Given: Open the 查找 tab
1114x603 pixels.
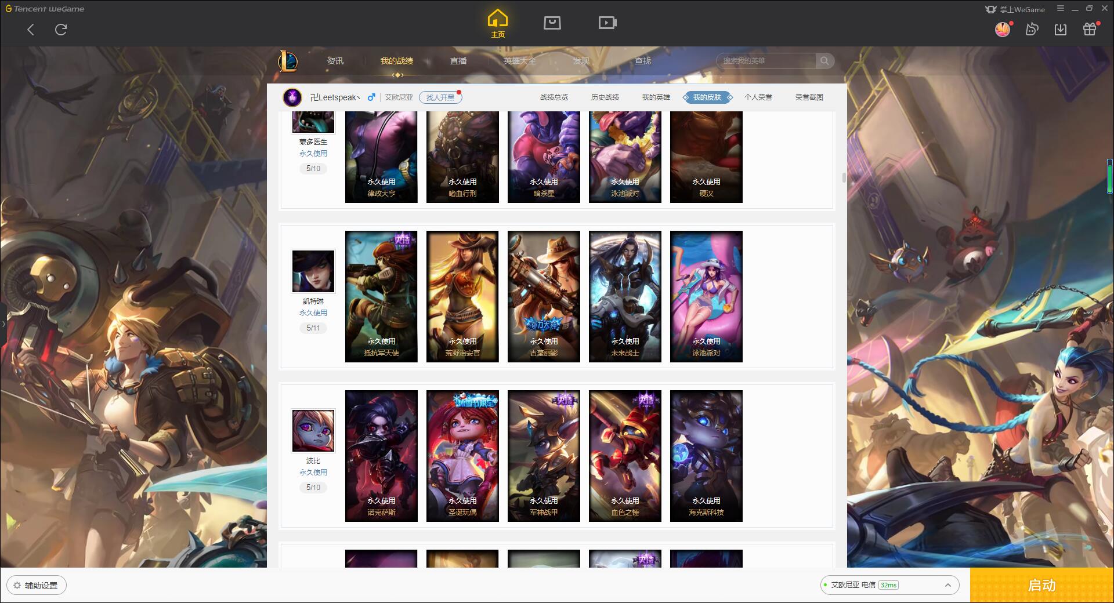Looking at the screenshot, I should (x=643, y=61).
